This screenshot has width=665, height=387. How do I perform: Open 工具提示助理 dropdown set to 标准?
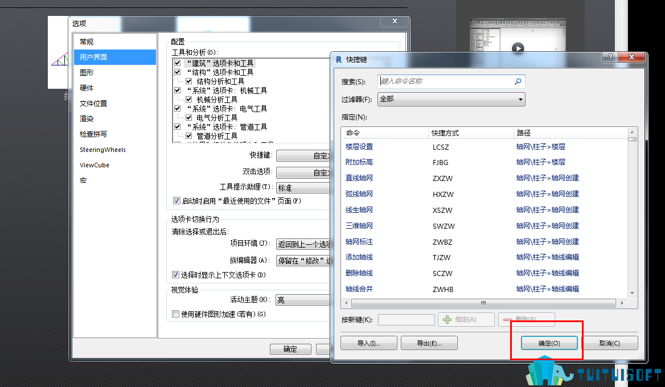pos(303,188)
